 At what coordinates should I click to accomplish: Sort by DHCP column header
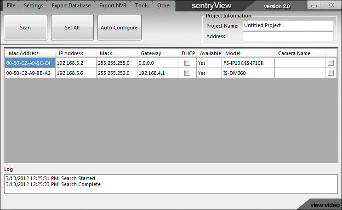click(188, 53)
